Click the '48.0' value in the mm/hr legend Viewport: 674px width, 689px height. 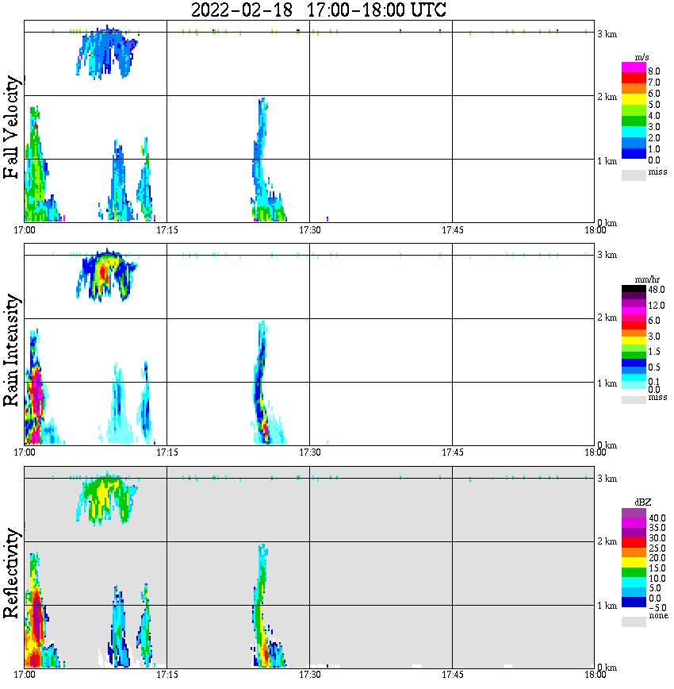coord(657,290)
